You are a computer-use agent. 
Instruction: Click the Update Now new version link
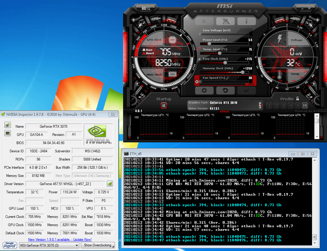60,239
